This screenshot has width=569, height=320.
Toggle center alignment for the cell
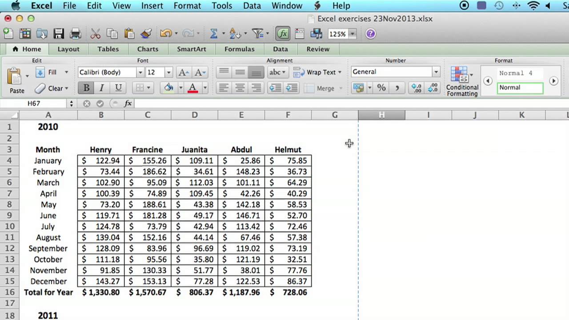(x=240, y=88)
